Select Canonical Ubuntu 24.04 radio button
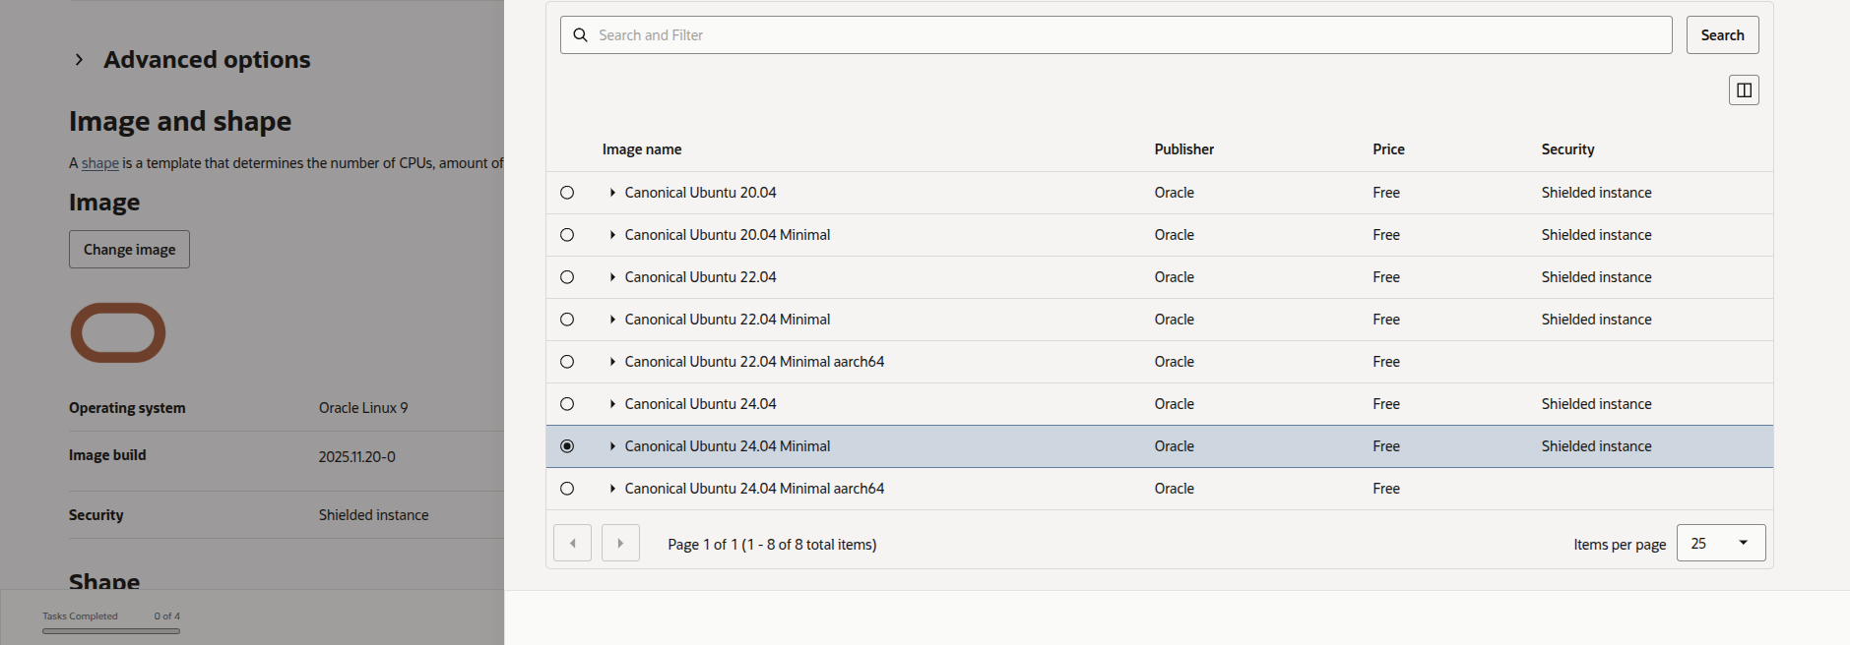 click(x=567, y=404)
